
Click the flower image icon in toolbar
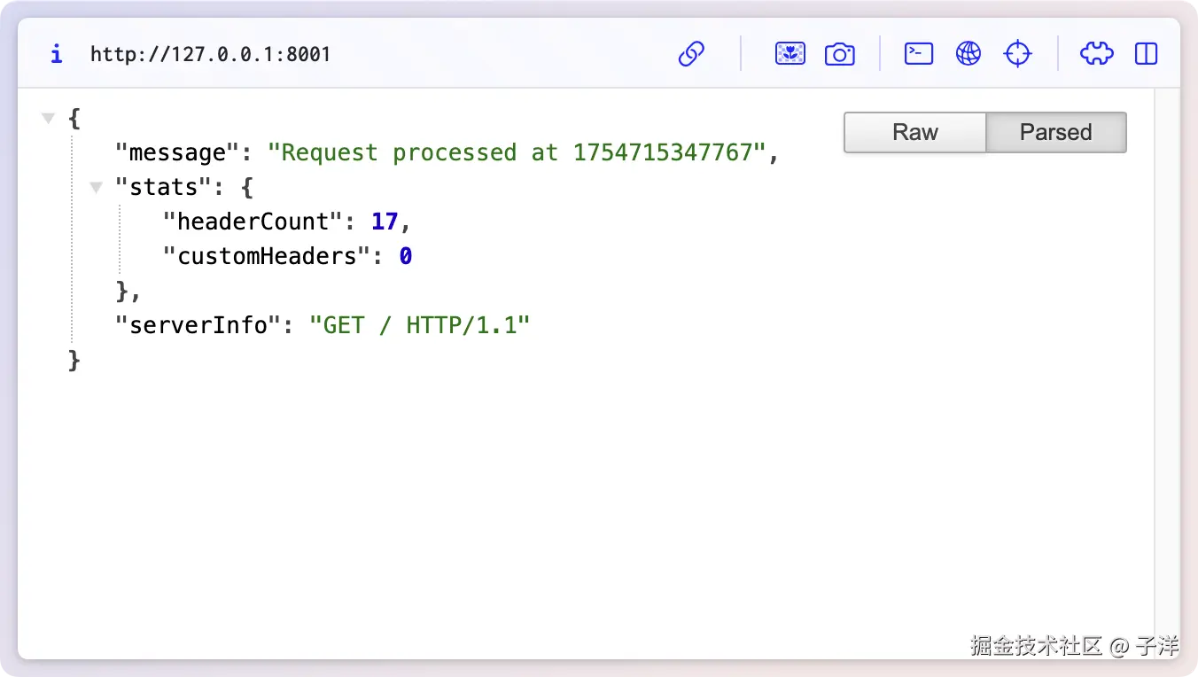pyautogui.click(x=790, y=54)
